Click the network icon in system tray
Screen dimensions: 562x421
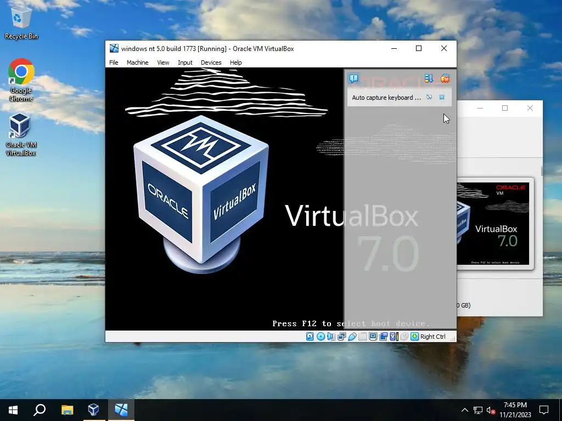pos(478,410)
